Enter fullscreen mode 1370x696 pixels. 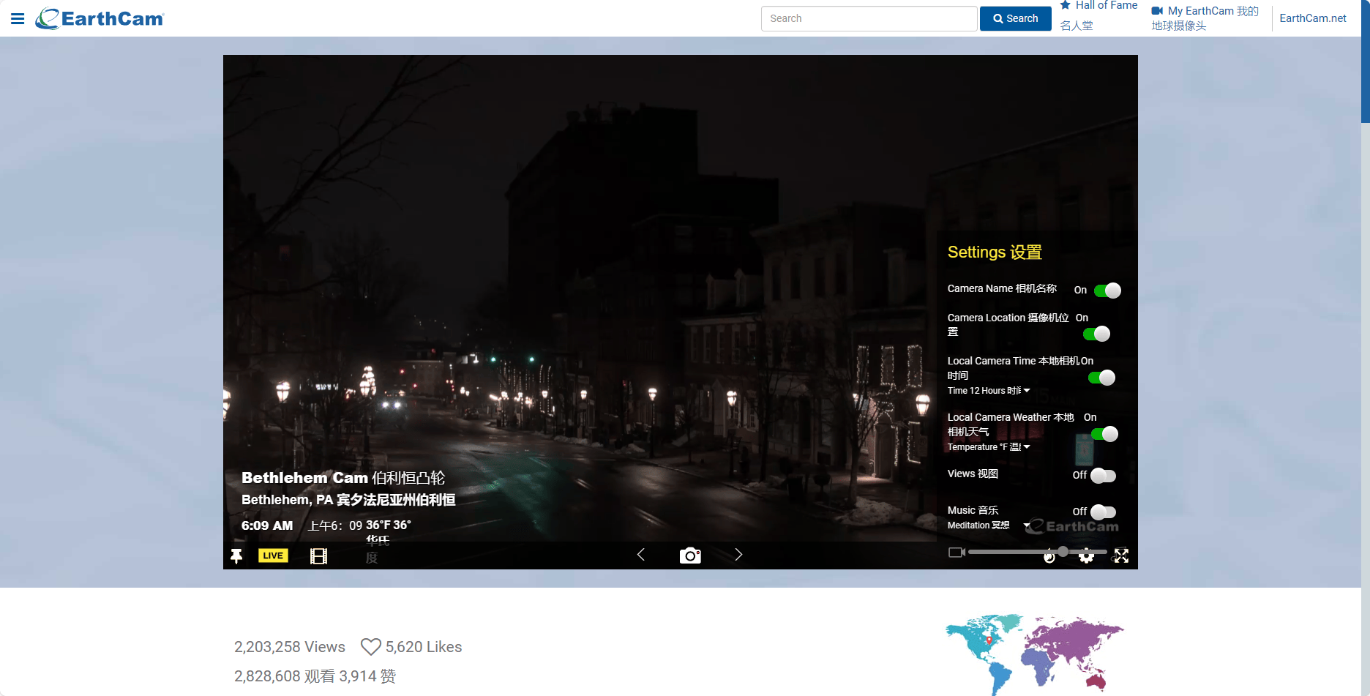[x=1121, y=556]
